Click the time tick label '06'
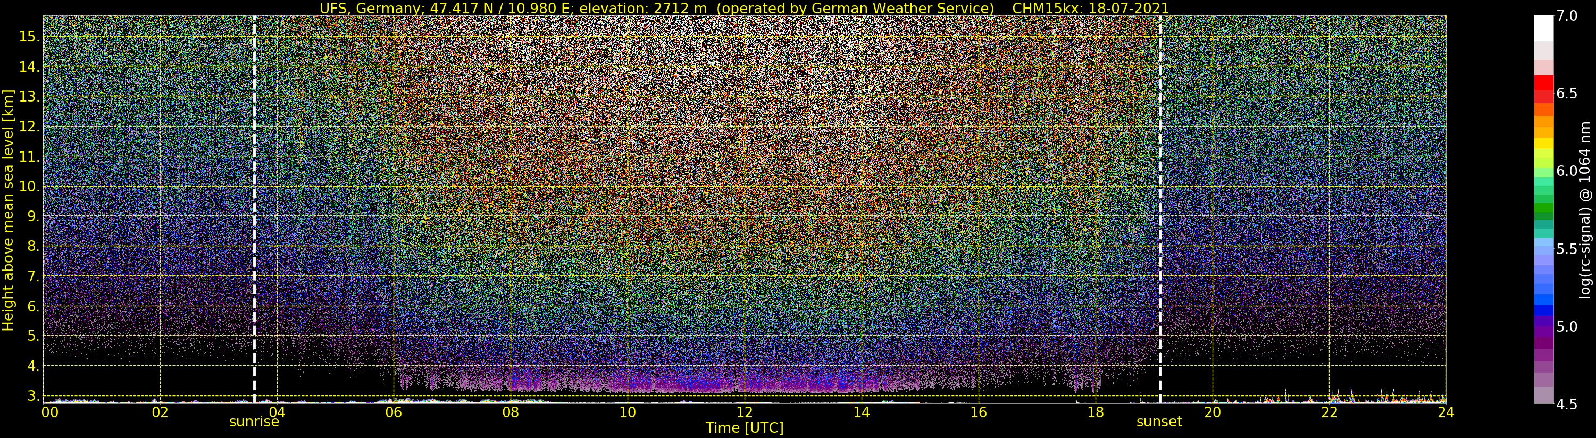The height and width of the screenshot is (438, 1596). [394, 412]
